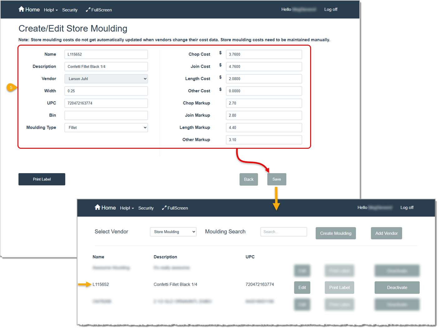Change the Select Vendor dropdown from Store Moulding
Viewport: 439px width, 330px height.
pyautogui.click(x=173, y=232)
